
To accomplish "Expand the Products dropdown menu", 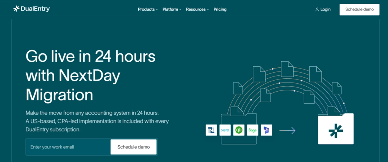I will (148, 9).
